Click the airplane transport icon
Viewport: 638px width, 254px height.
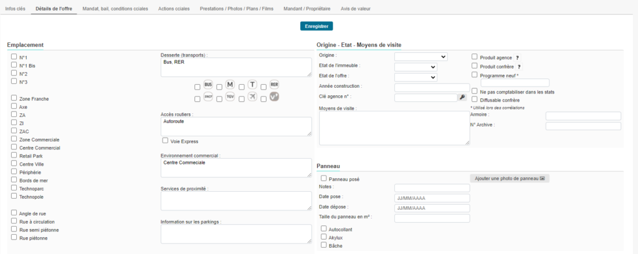pyautogui.click(x=252, y=96)
